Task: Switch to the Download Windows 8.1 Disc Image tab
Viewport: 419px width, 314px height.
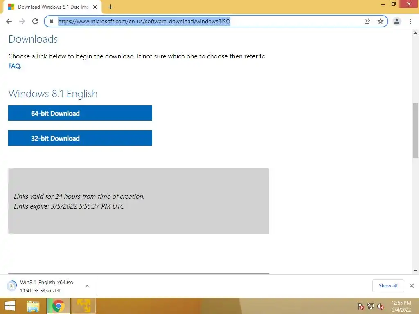Action: point(53,7)
